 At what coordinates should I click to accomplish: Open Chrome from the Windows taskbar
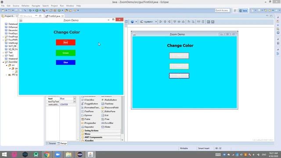47,154
